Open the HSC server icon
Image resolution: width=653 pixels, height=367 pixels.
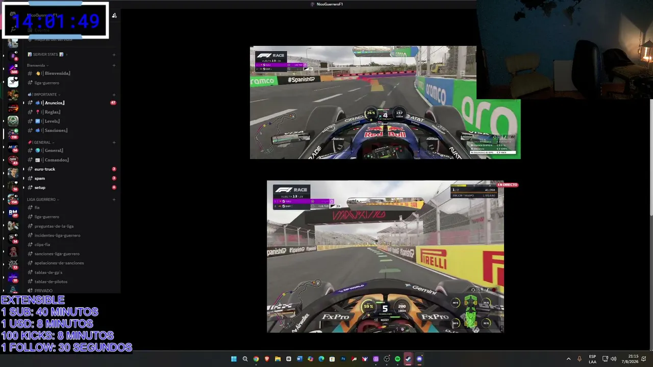coord(13,147)
